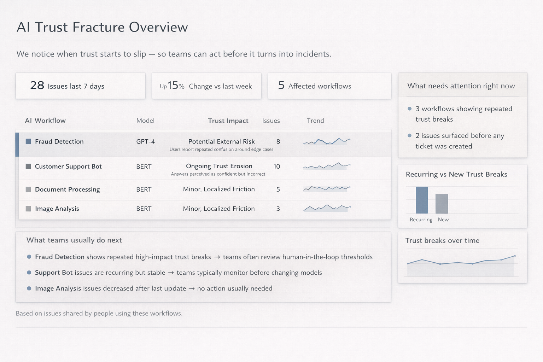Screen dimensions: 543x362
Task: Sort by the Trust Impact column header
Action: 228,121
